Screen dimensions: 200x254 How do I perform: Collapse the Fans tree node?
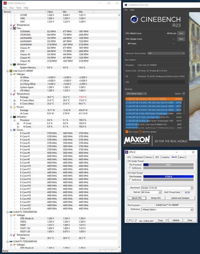click(11, 28)
